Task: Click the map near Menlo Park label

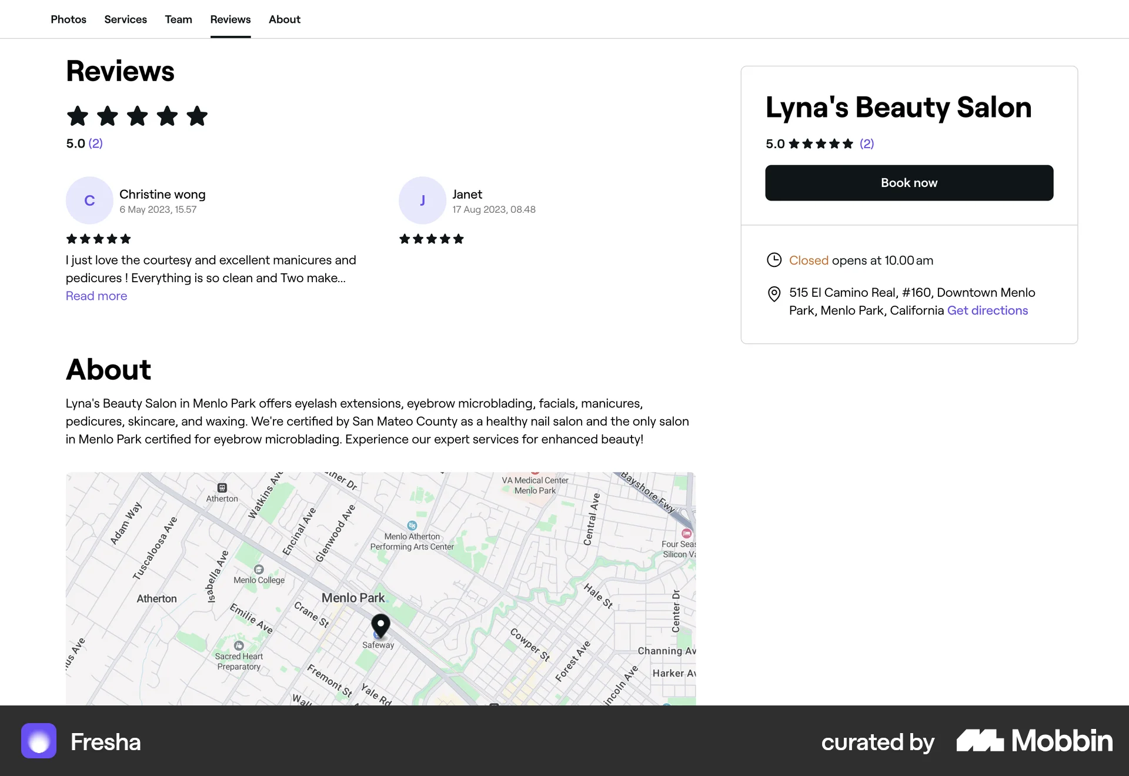Action: pos(353,597)
